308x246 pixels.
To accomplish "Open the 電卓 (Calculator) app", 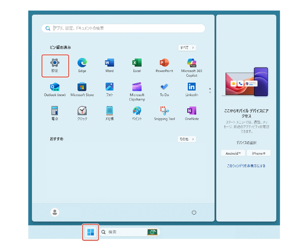I will pos(55,114).
